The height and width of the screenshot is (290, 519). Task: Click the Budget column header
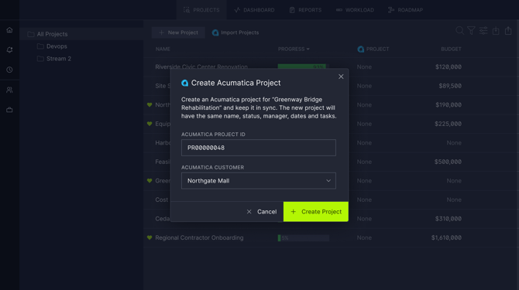451,49
